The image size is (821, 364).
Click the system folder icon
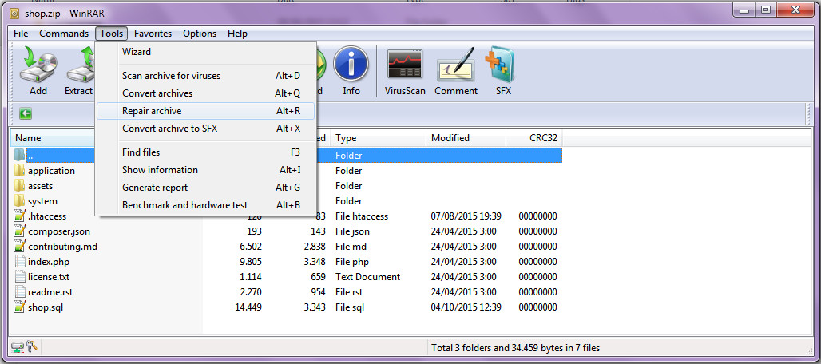[20, 201]
